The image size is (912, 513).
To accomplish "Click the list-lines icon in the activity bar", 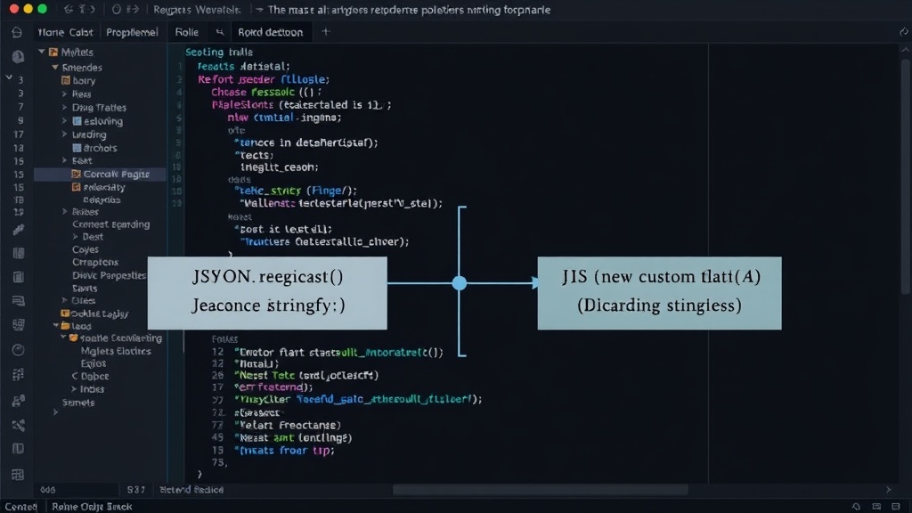I will (x=18, y=301).
